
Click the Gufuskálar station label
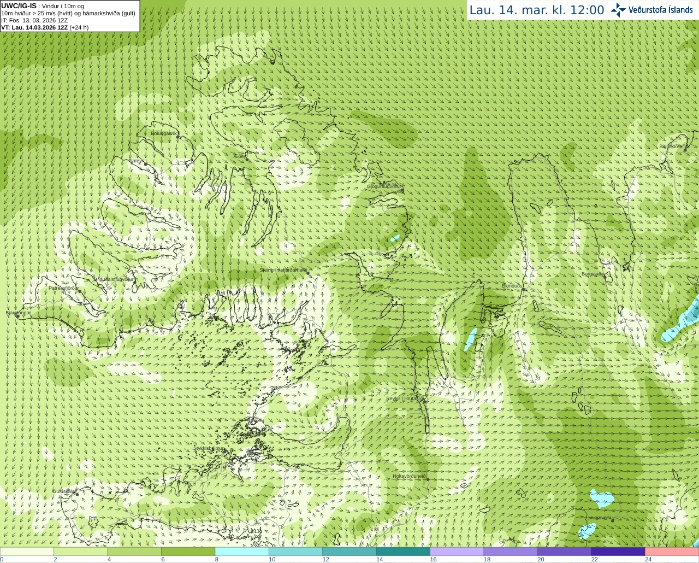pos(63,491)
